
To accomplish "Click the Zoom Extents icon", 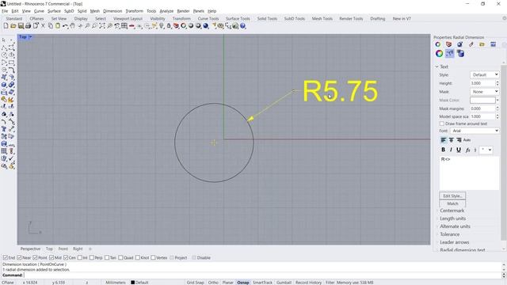I will click(x=102, y=26).
